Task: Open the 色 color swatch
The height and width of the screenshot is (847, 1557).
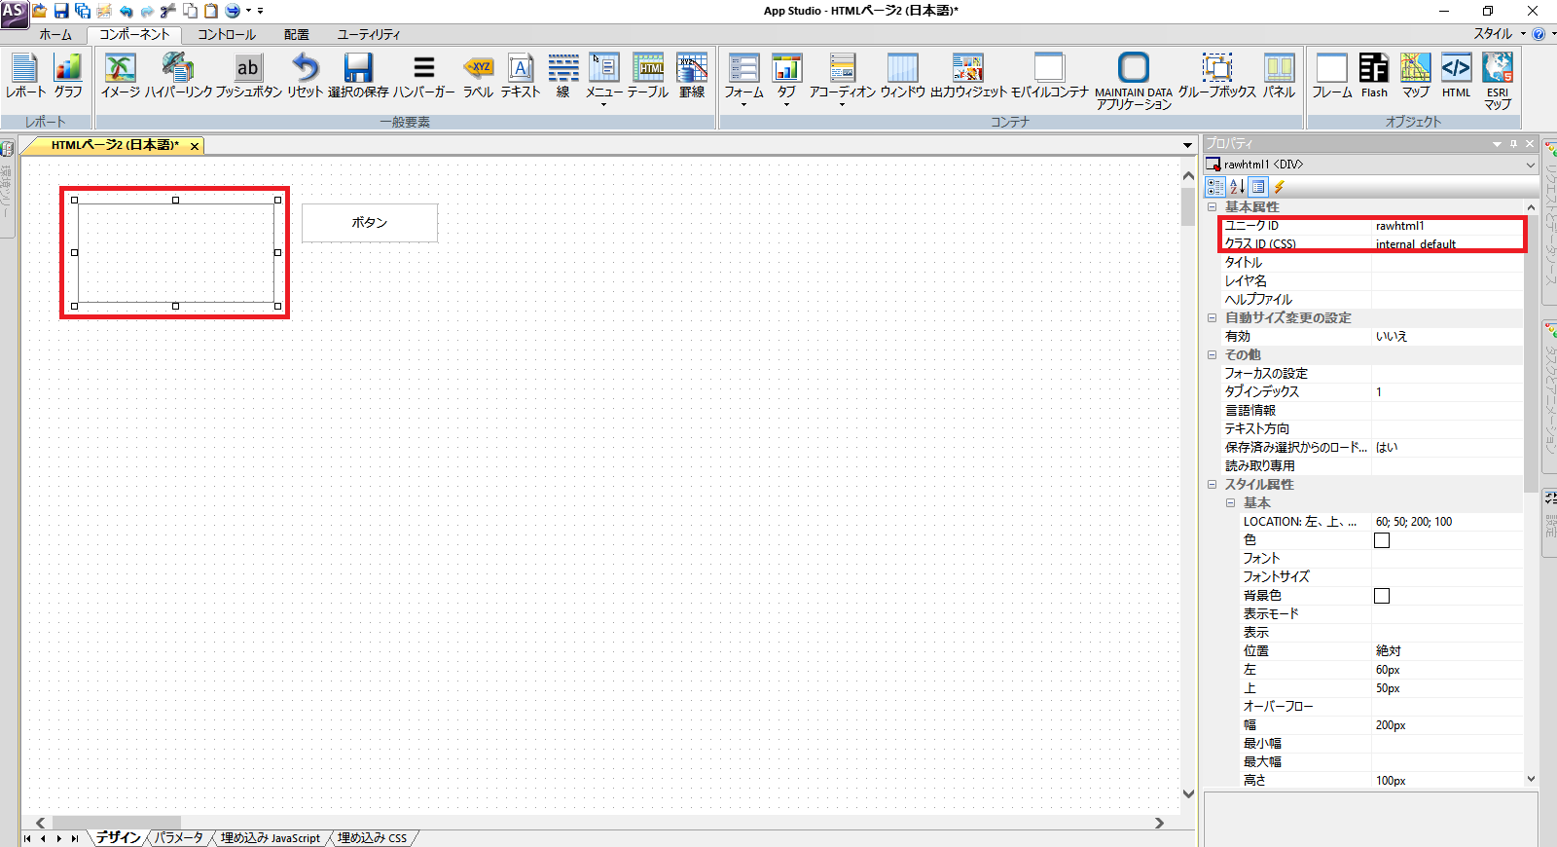Action: point(1382,540)
